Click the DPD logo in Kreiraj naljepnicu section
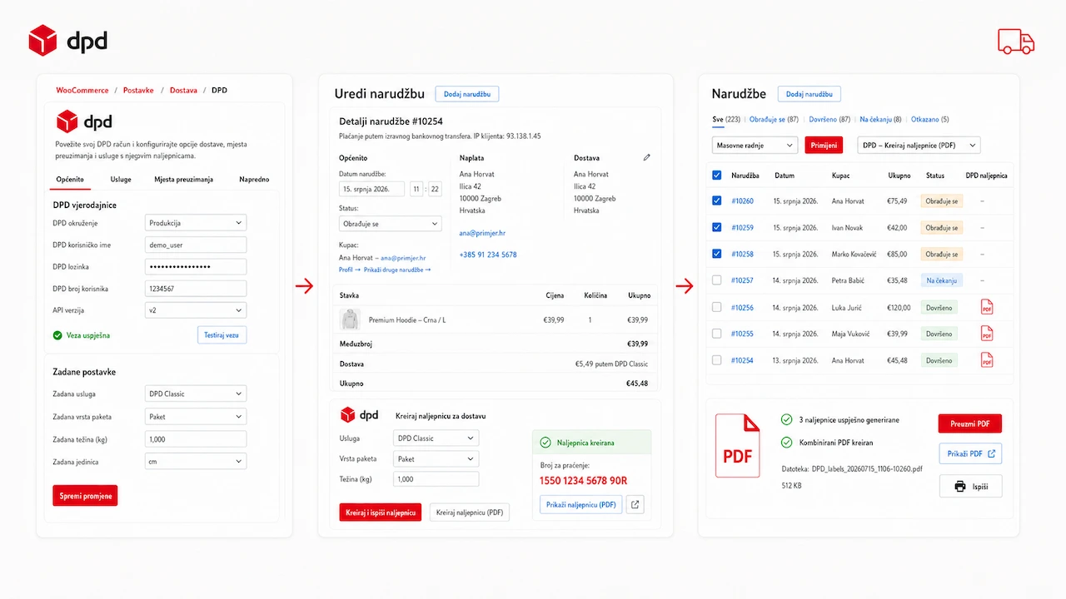Image resolution: width=1066 pixels, height=599 pixels. [359, 414]
